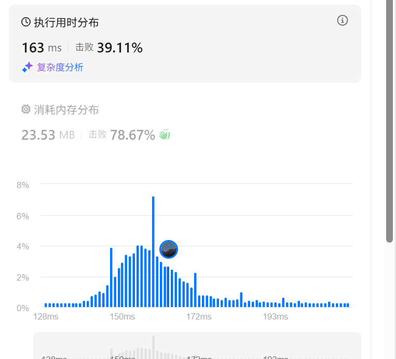Click the 0% y-axis label

click(x=23, y=309)
